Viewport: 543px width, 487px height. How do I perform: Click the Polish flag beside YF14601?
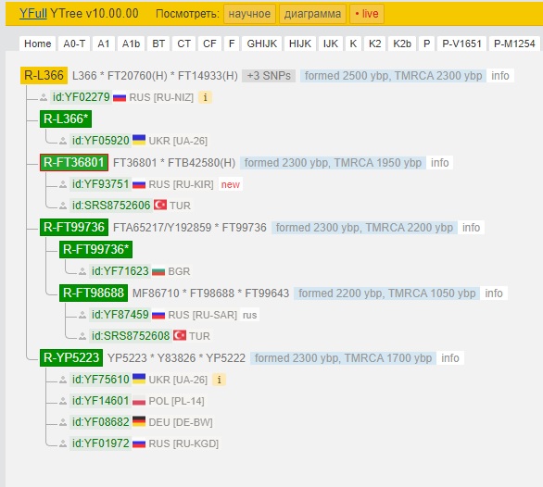click(139, 401)
